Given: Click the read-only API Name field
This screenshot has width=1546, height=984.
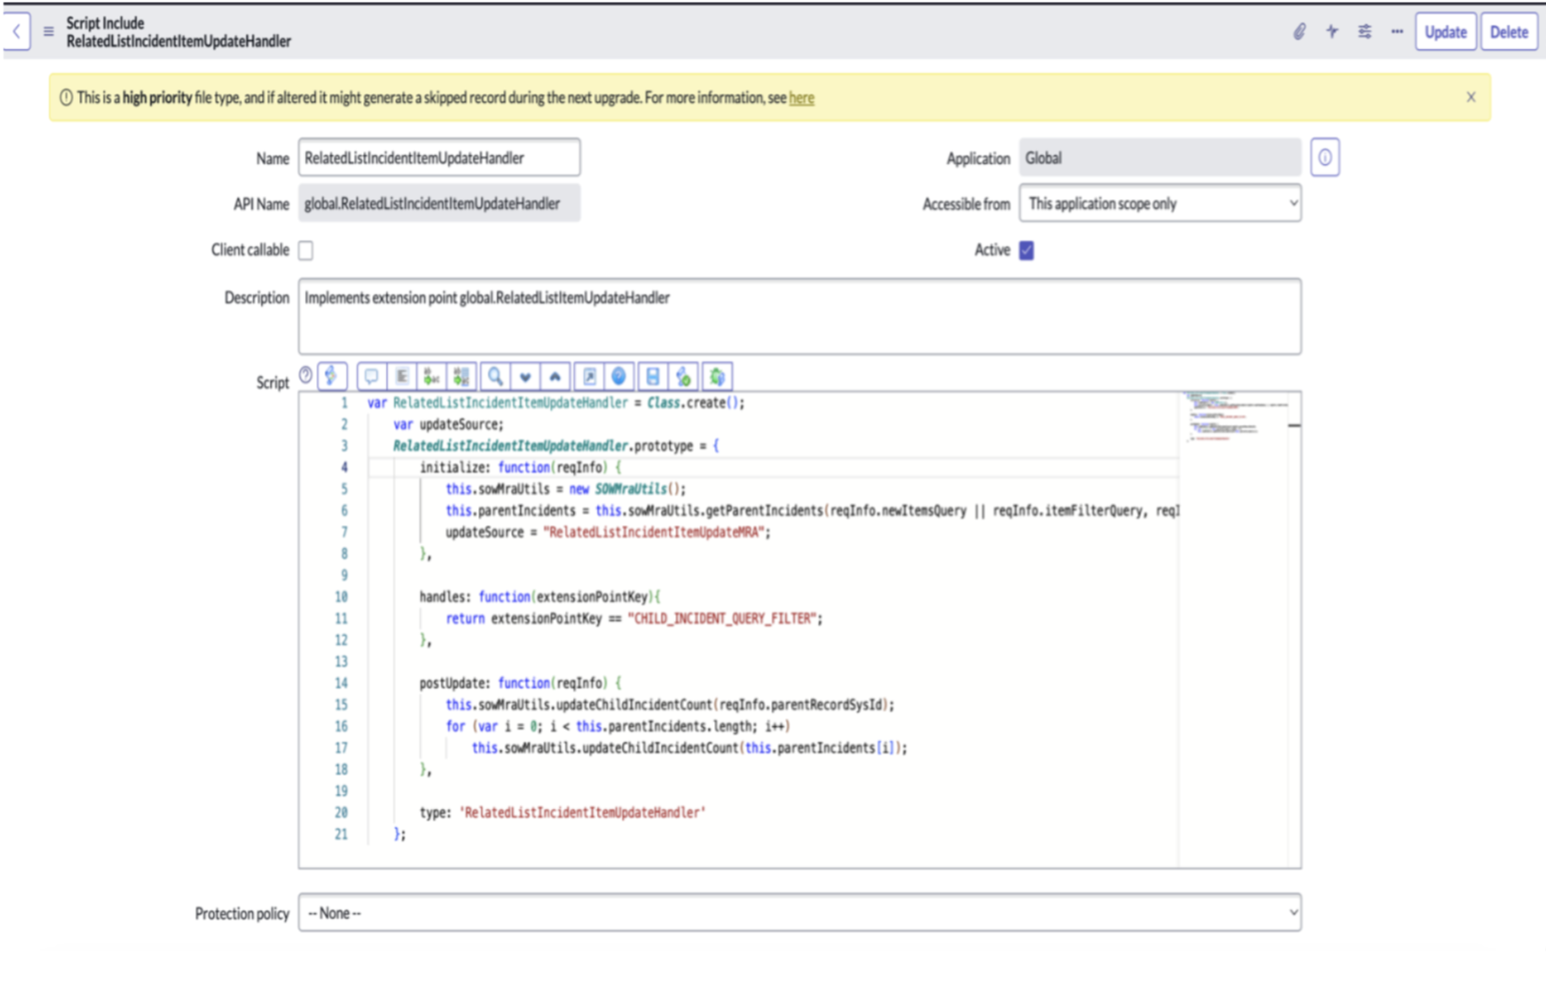Looking at the screenshot, I should (x=439, y=204).
